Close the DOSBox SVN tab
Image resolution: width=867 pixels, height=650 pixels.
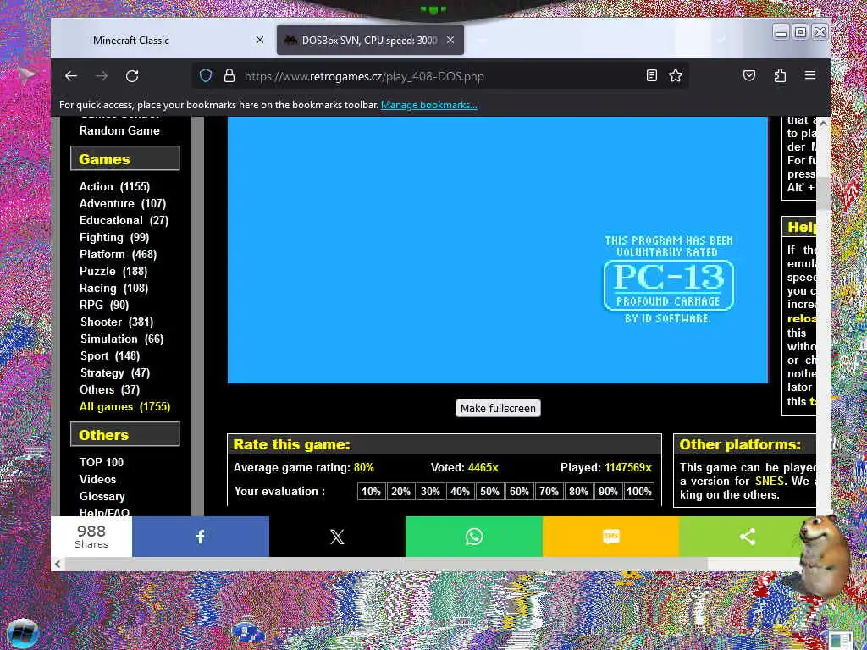click(450, 40)
